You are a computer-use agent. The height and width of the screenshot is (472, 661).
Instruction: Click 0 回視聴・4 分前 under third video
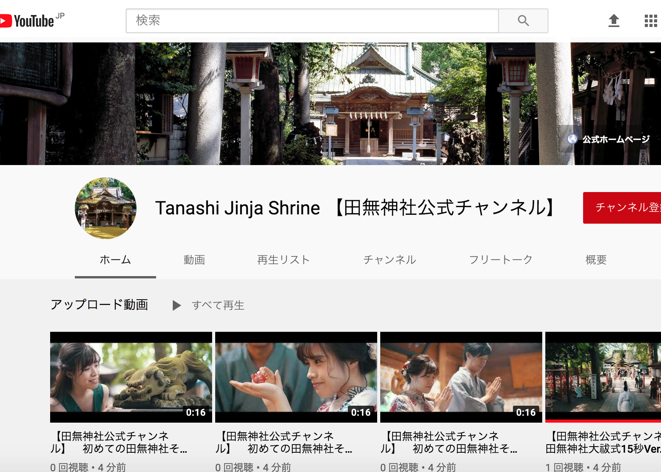pos(418,467)
